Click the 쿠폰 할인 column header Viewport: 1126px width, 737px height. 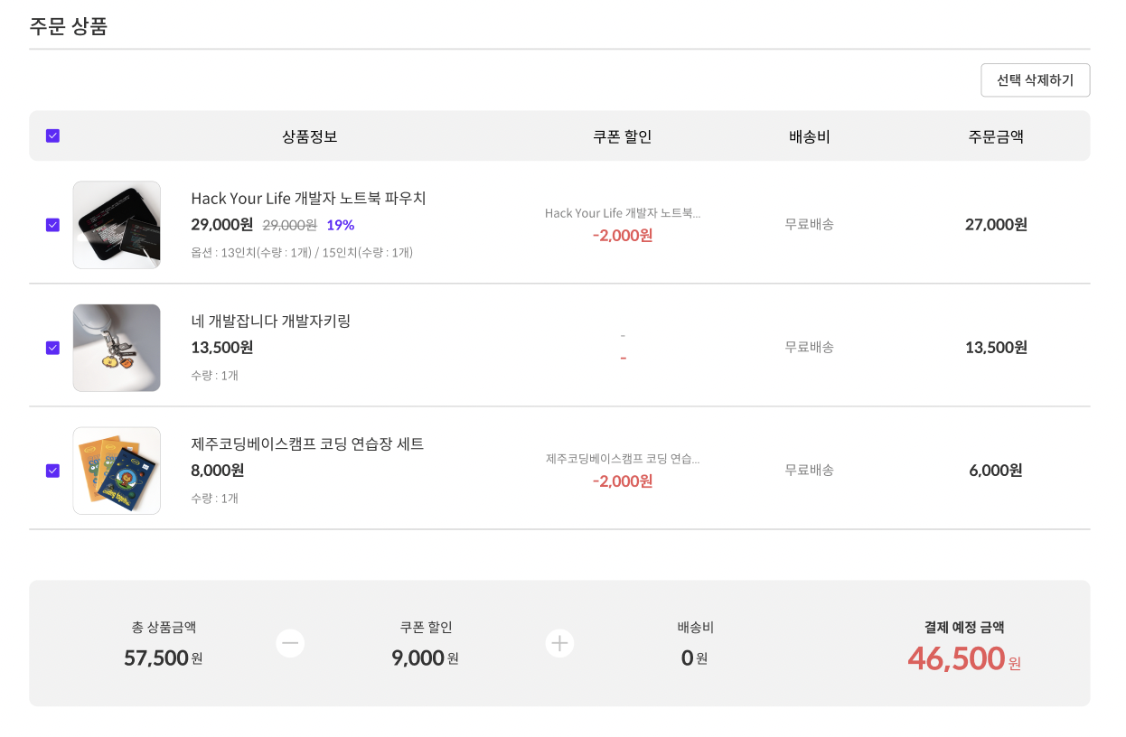[622, 137]
